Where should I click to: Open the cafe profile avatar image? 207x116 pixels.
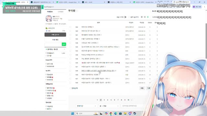tap(49, 18)
